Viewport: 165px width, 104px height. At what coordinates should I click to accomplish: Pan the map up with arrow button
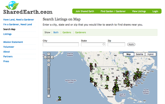[49, 54]
